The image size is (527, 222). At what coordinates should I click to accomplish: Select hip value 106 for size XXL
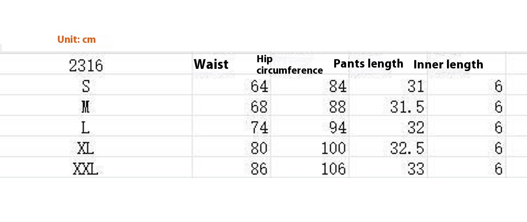tap(333, 169)
